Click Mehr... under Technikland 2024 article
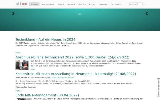Screen dimensions: 160x100 [x=19, y=53]
